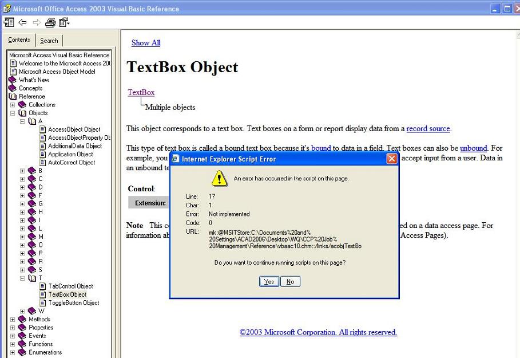520x358 pixels.
Task: Click the Methods book icon
Action: (x=22, y=320)
